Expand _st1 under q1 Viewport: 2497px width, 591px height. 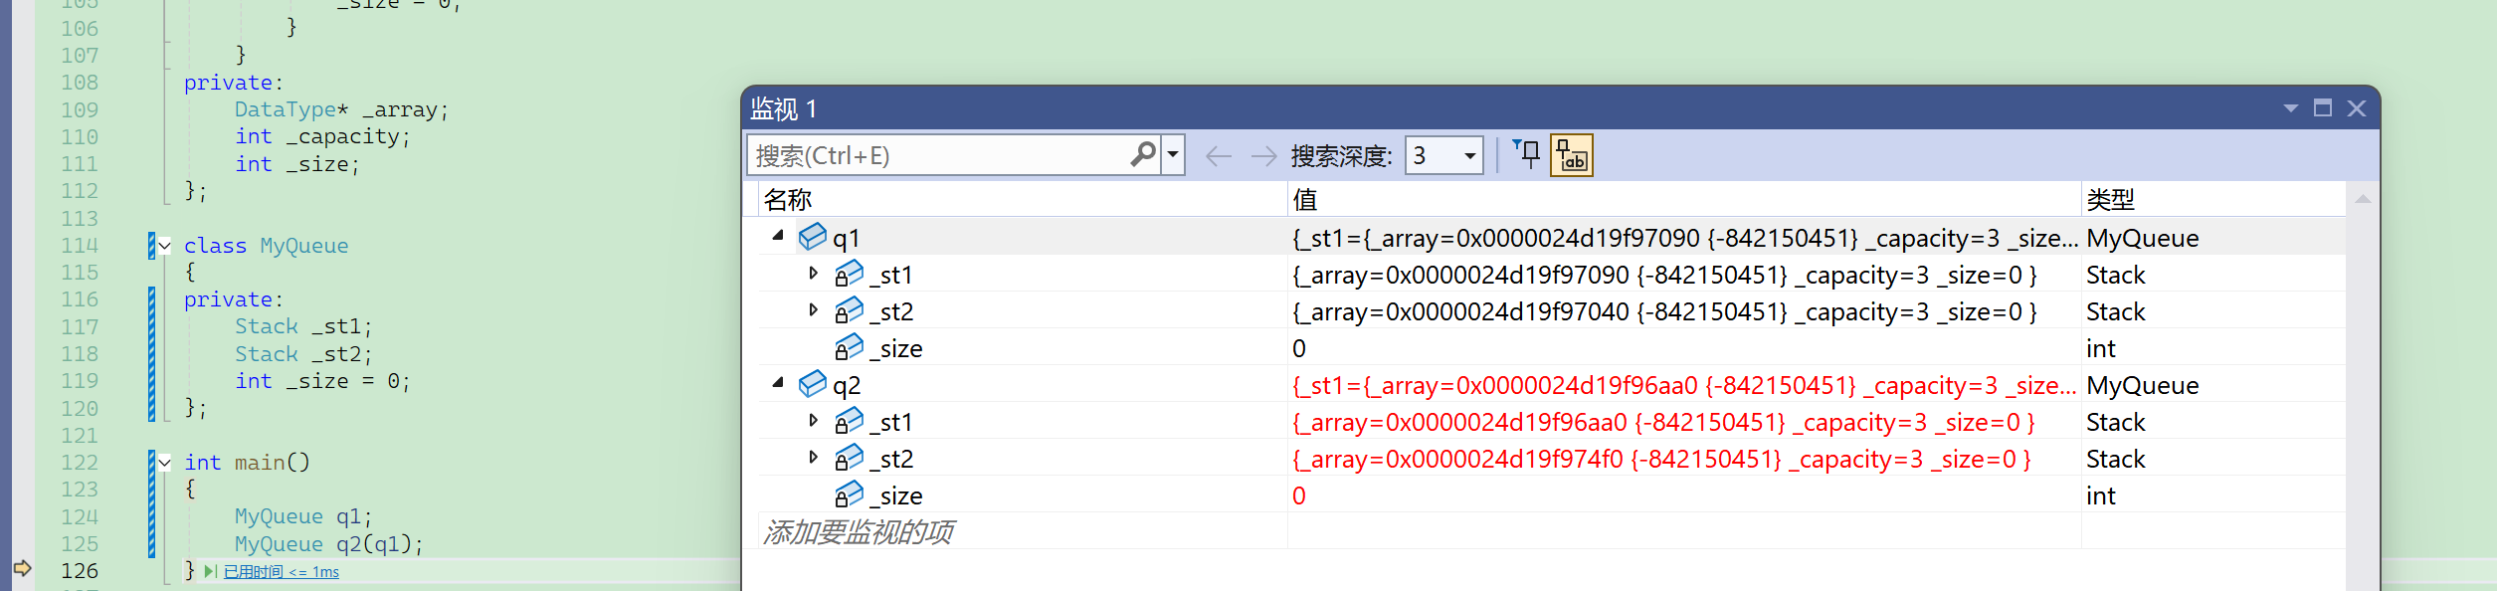pos(813,274)
